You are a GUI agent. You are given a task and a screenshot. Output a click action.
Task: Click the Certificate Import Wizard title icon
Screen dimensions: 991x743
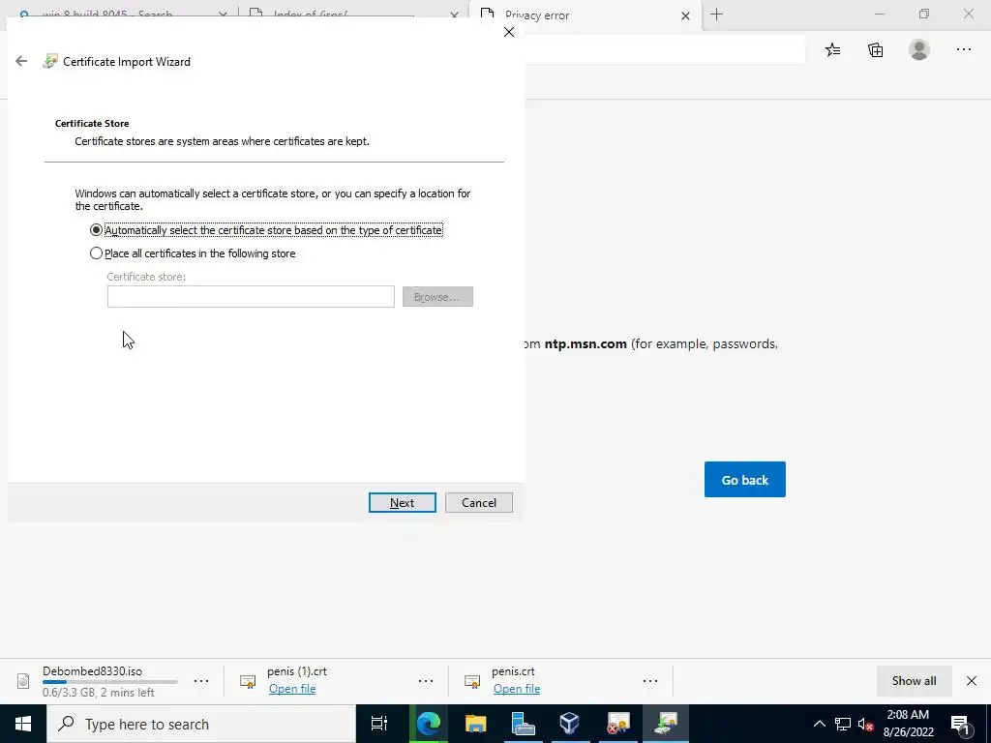(50, 61)
